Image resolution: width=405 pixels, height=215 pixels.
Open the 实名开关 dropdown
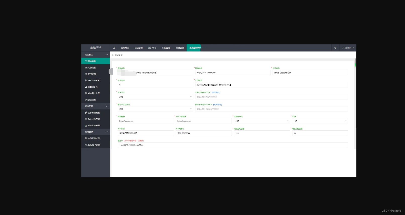(155, 97)
